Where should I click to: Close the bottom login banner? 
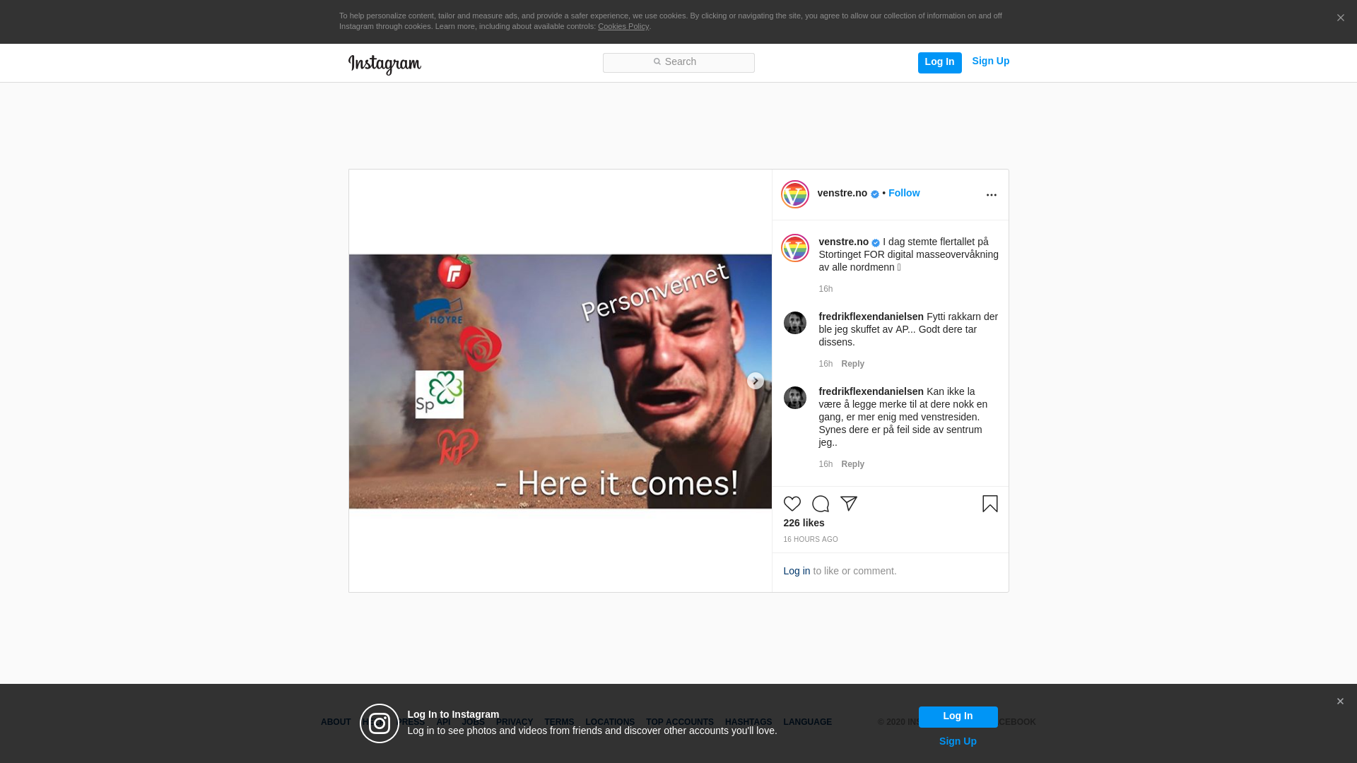pos(1340,702)
